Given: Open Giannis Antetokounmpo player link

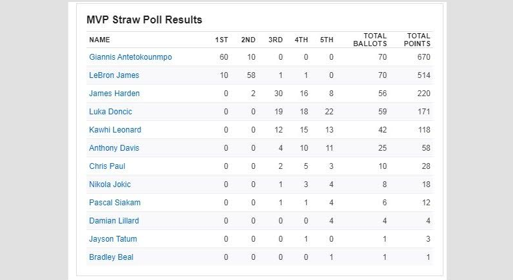Looking at the screenshot, I should 130,57.
